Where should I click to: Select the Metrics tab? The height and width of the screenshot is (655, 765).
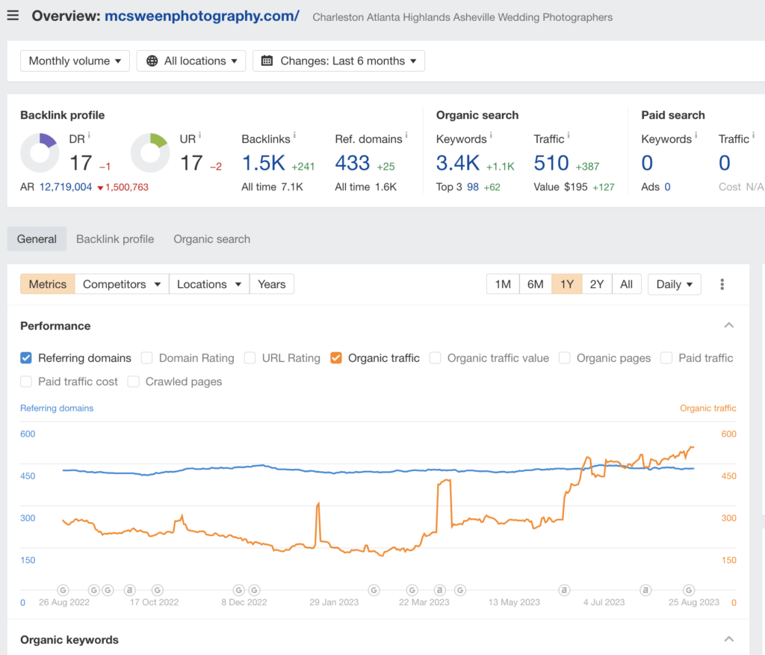[48, 284]
